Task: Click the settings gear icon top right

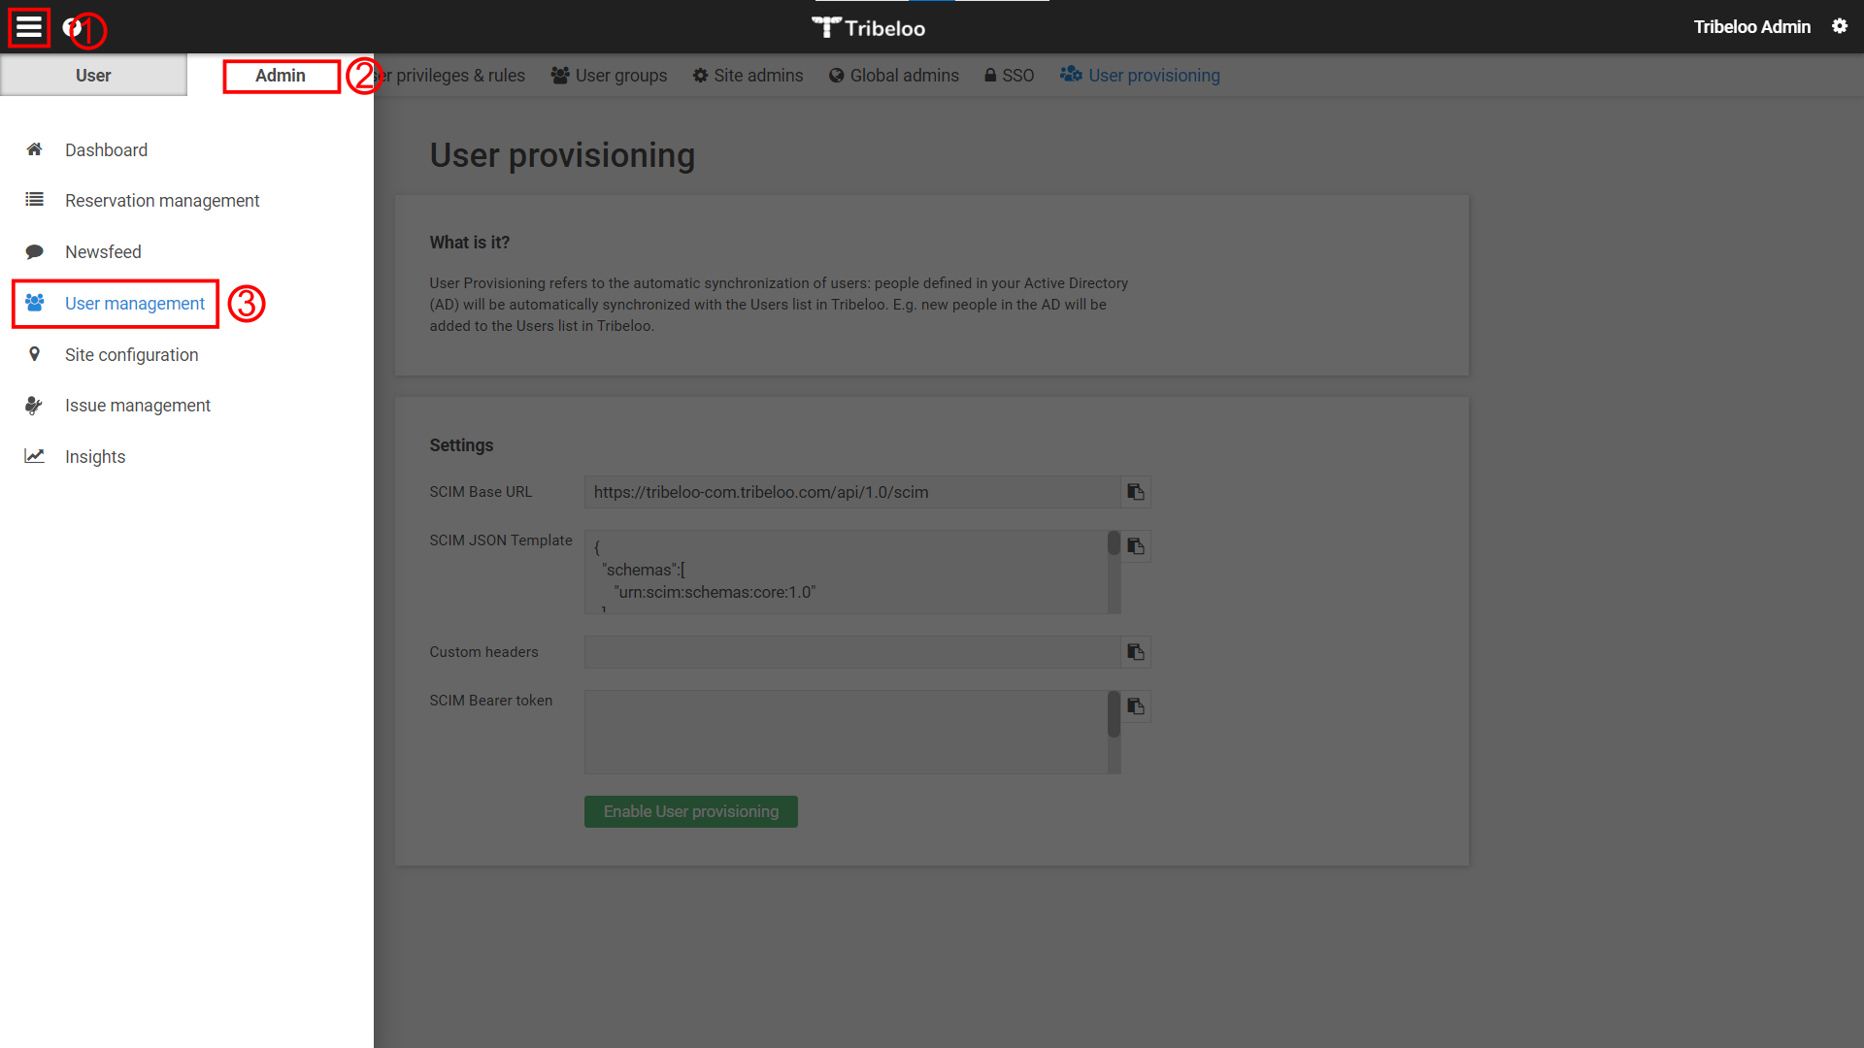Action: point(1840,25)
